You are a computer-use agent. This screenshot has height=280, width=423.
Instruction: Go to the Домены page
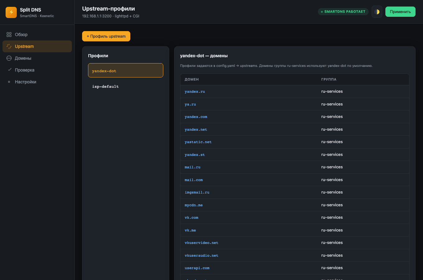point(37,58)
